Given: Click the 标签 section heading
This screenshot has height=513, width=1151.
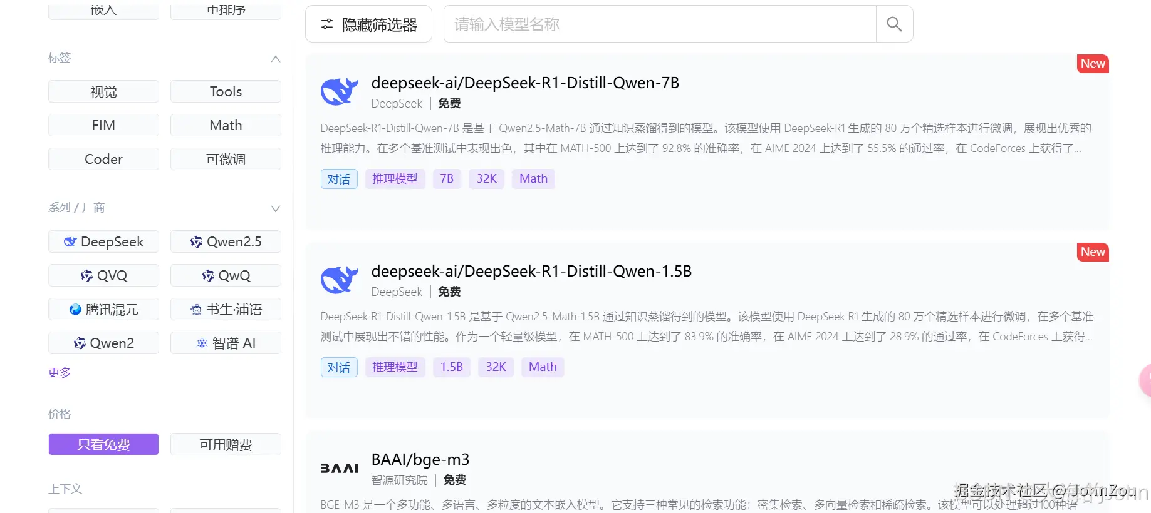Looking at the screenshot, I should pos(60,58).
